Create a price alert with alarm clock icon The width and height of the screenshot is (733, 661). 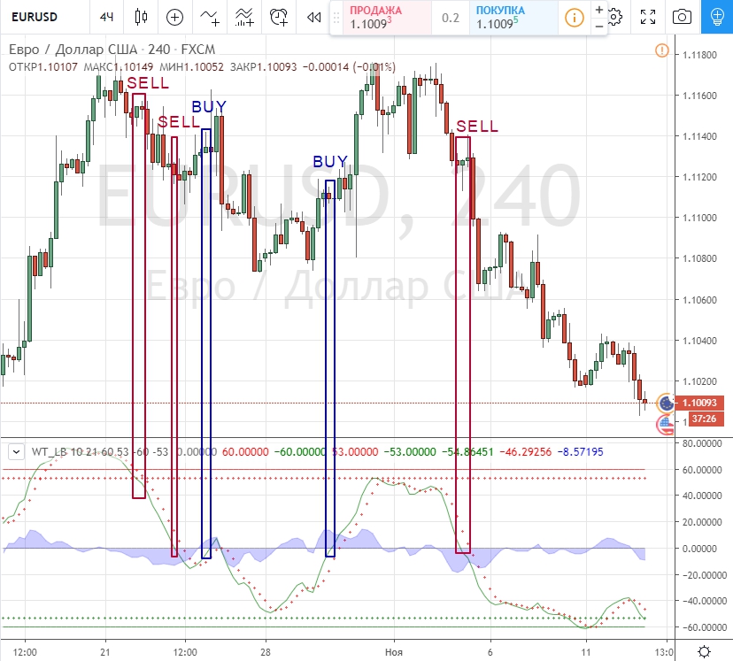click(x=279, y=17)
